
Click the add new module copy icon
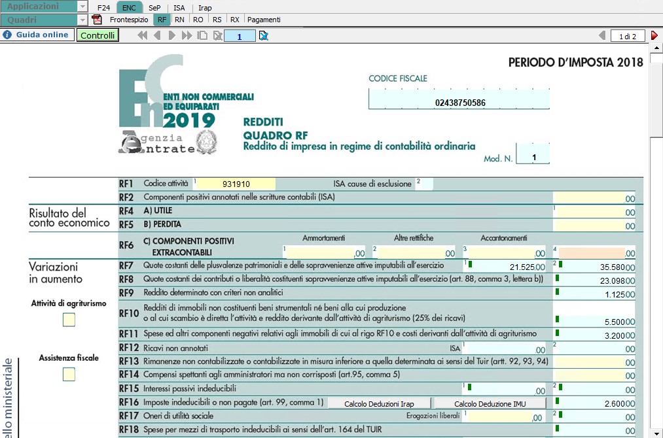coord(202,36)
